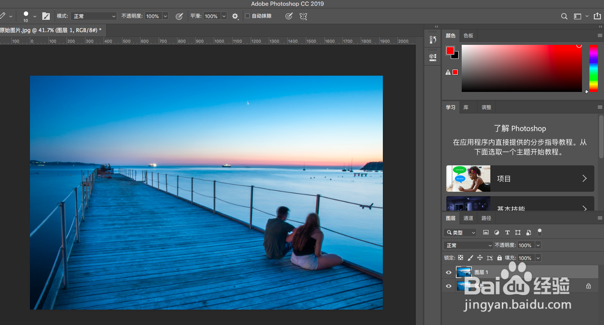Open the layer 不透明度 dropdown arrow
The width and height of the screenshot is (604, 325).
[538, 245]
